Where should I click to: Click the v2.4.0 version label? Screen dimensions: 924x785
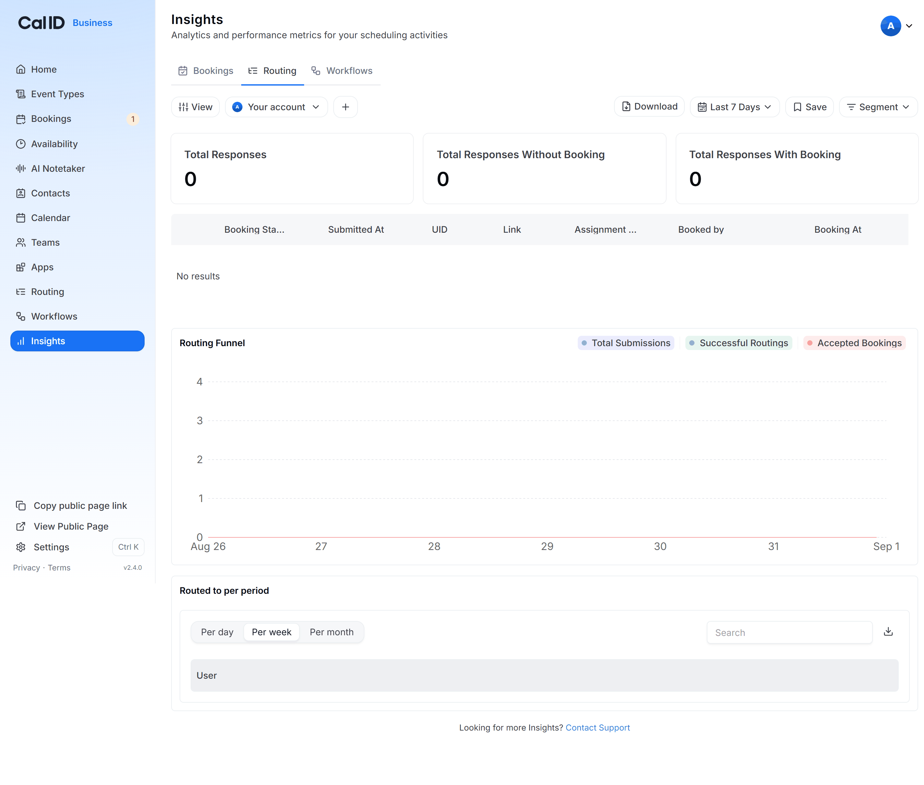[x=133, y=568]
